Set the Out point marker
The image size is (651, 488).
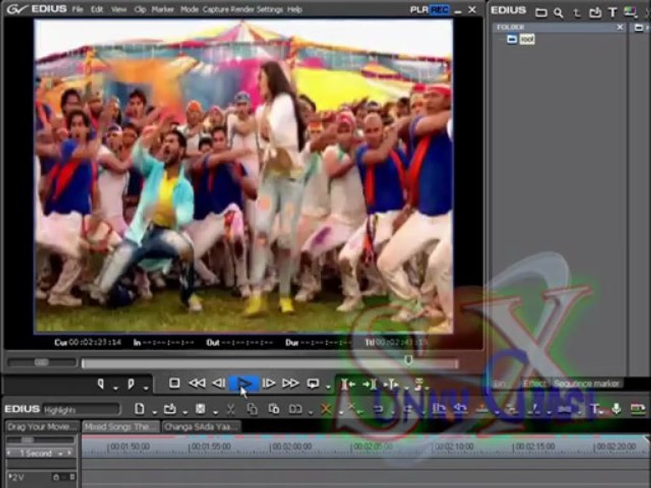pos(131,384)
